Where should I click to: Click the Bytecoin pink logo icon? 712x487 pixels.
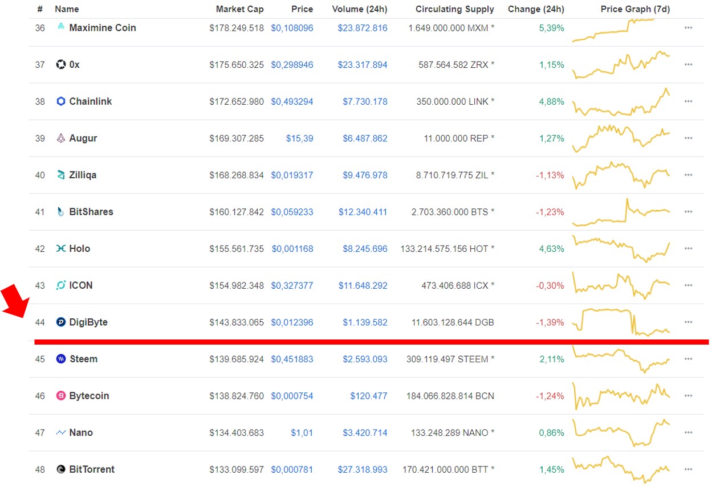coord(61,396)
